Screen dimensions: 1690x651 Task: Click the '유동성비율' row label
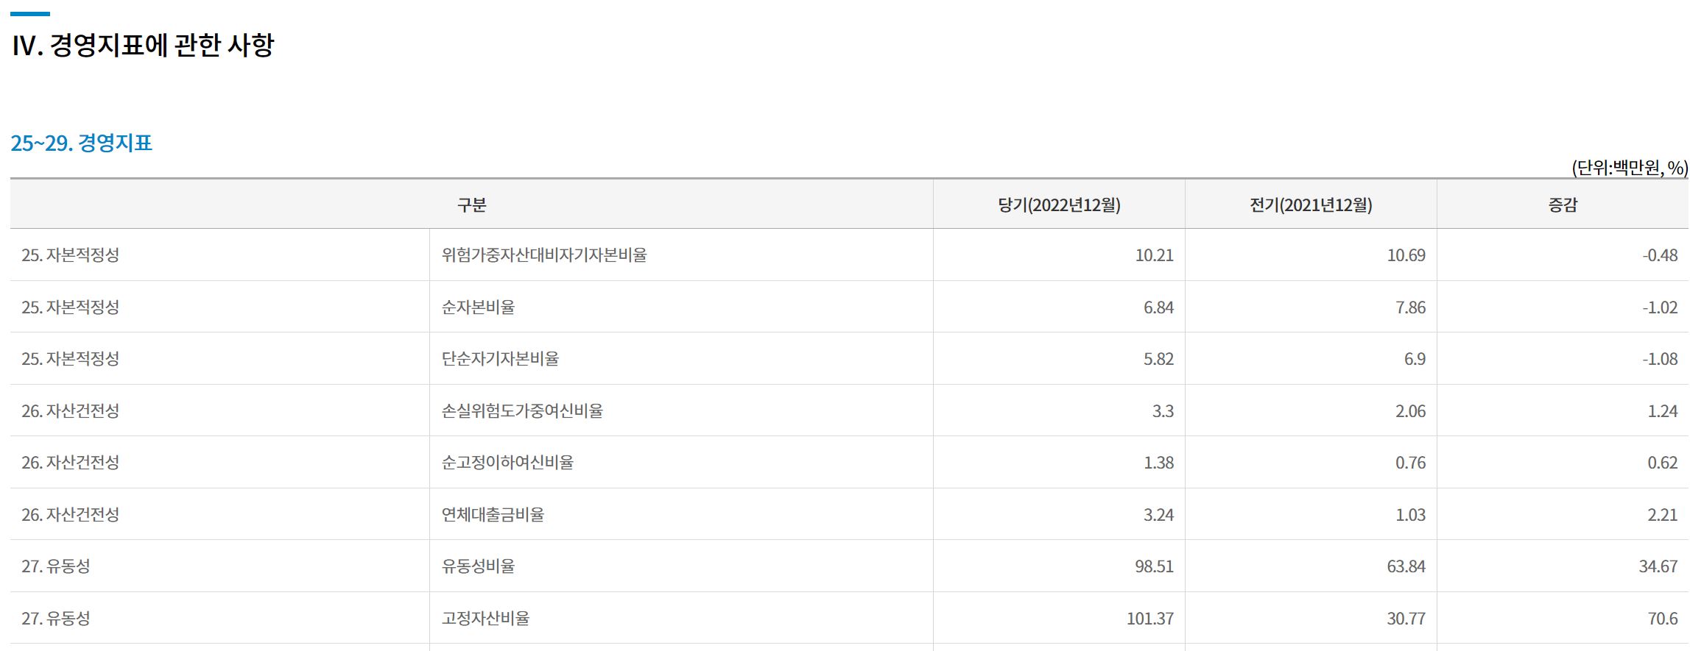point(478,566)
